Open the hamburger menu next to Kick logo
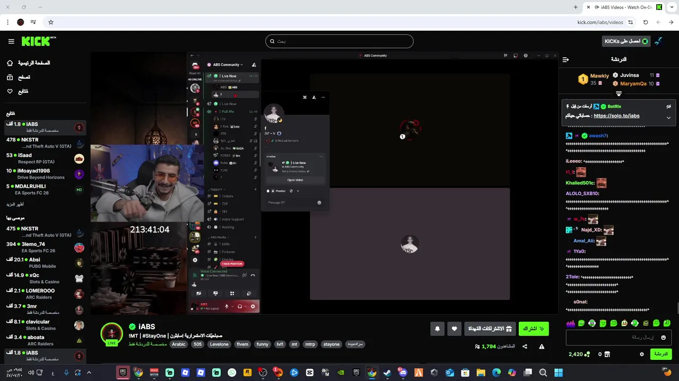Viewport: 679px width, 381px height. [x=11, y=41]
